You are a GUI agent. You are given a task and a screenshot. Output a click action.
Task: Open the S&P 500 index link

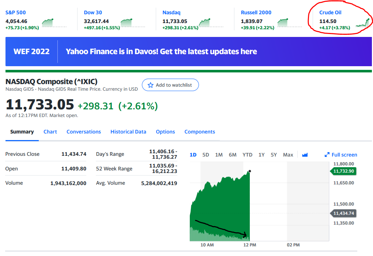pos(15,12)
